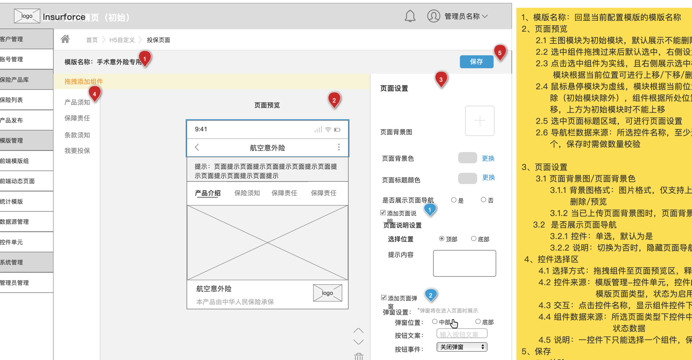Click the back arrow in phone preview
This screenshot has height=360, width=692.
pos(197,147)
